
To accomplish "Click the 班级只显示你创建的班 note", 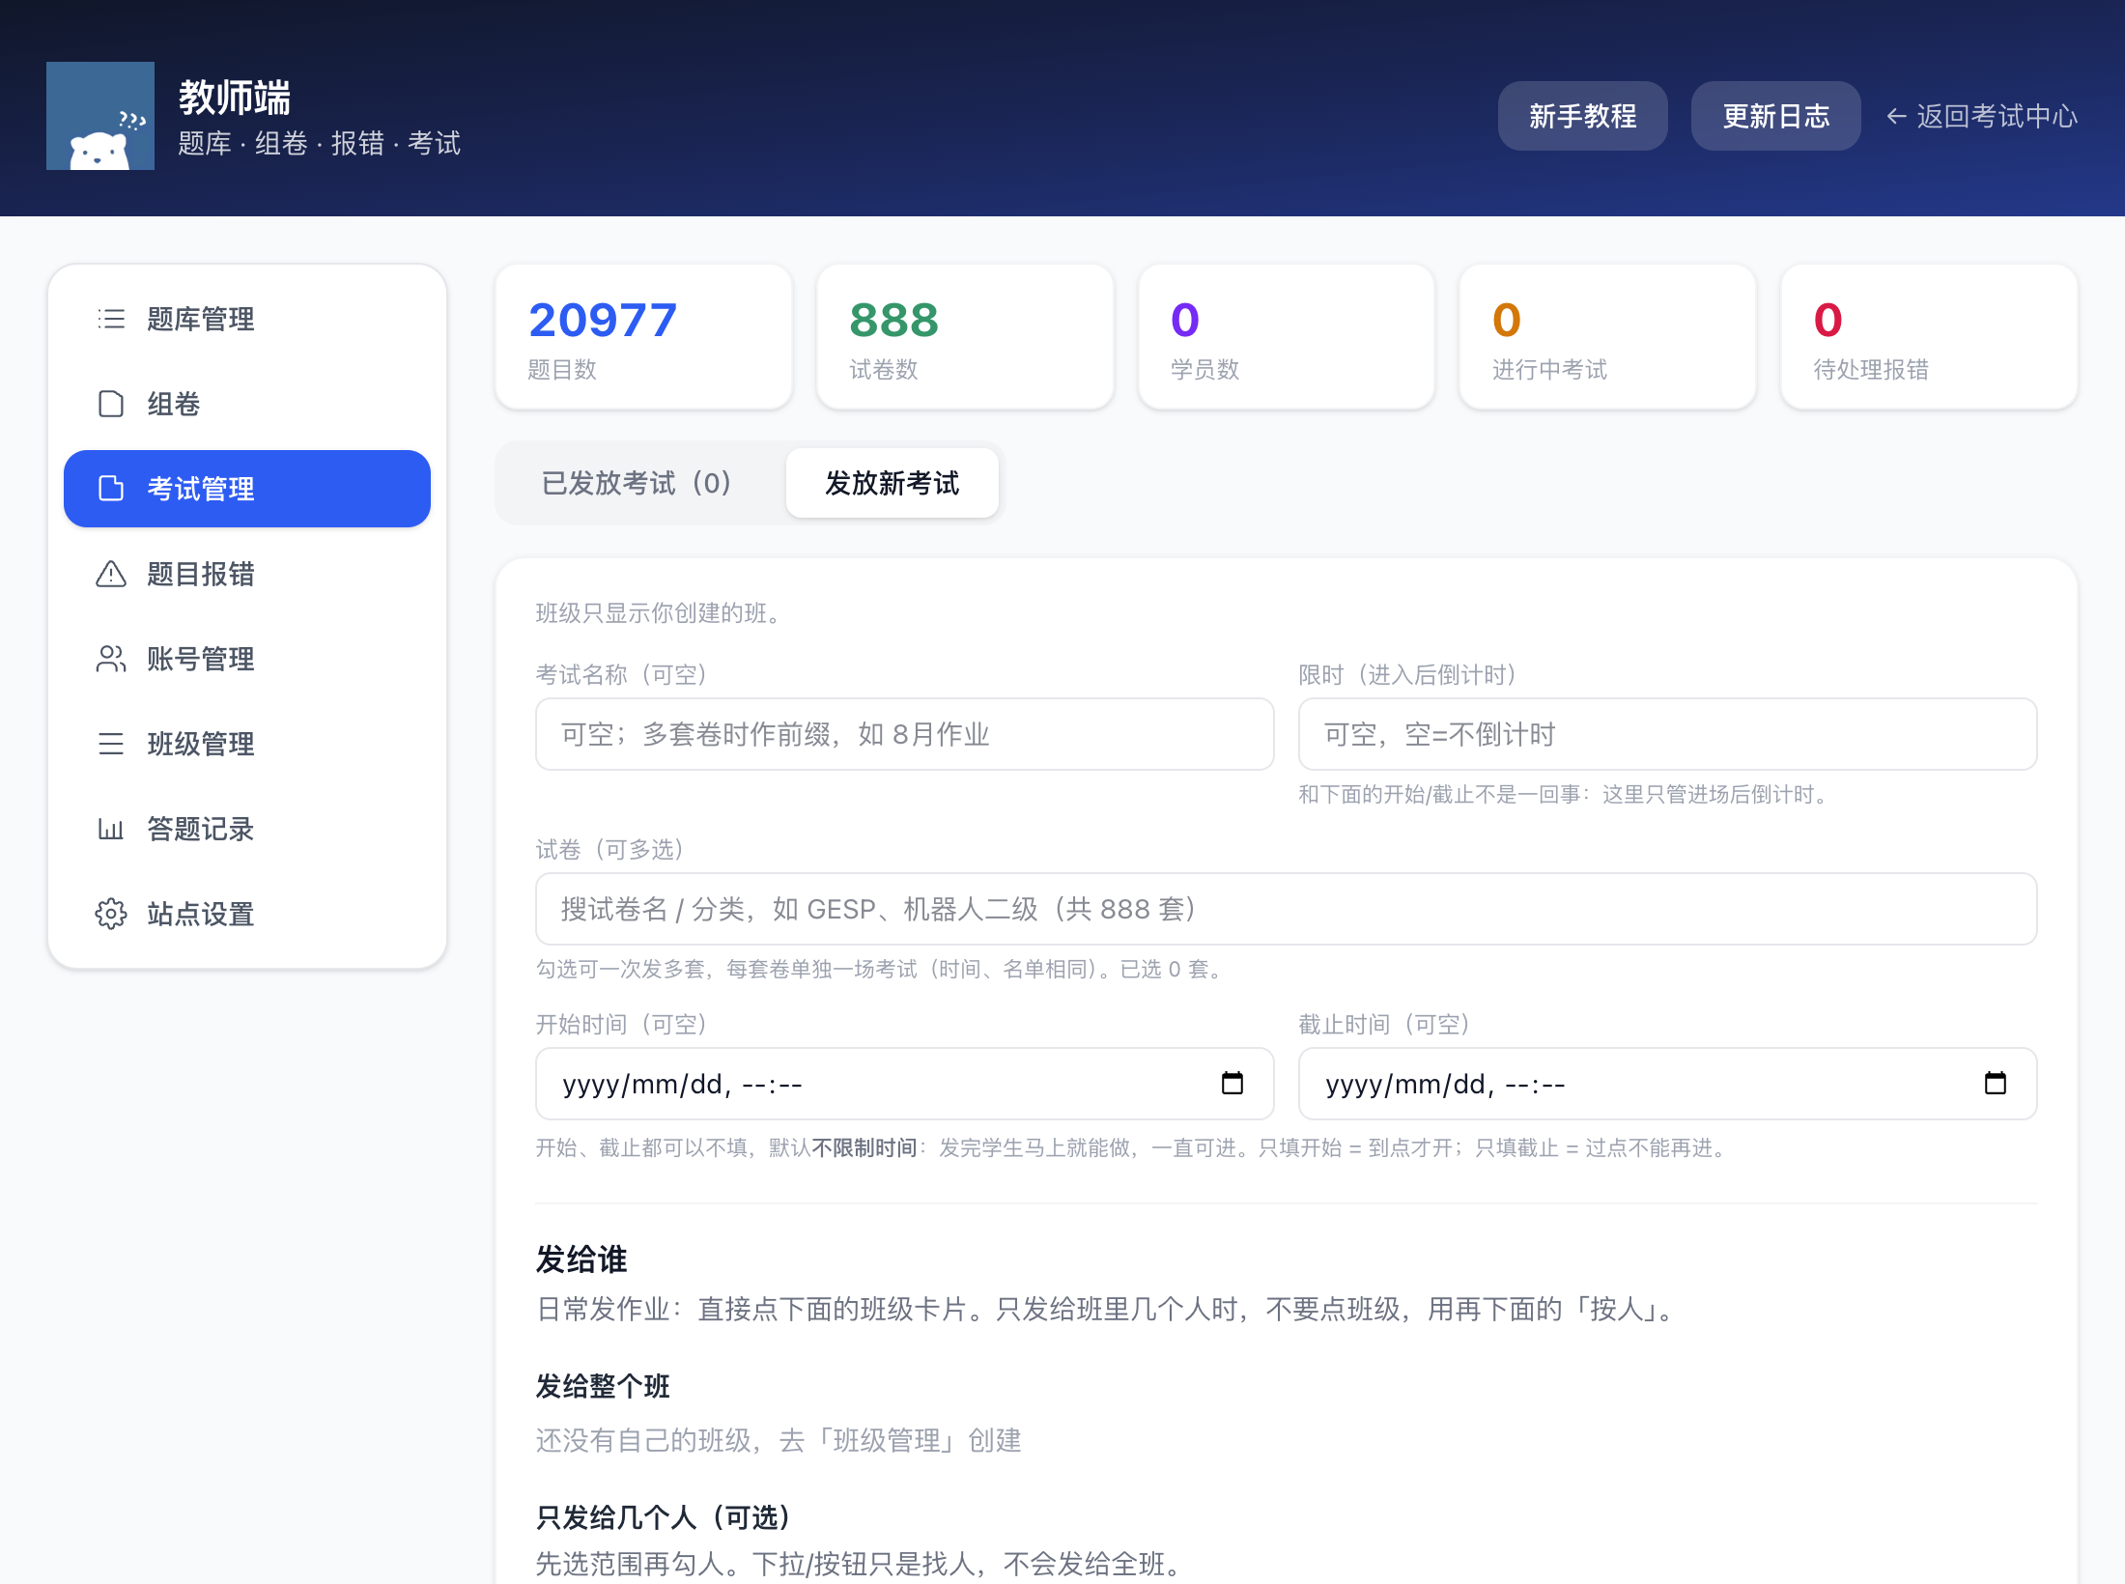I will point(660,613).
